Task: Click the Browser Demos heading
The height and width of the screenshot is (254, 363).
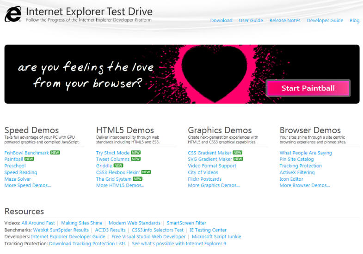Action: pyautogui.click(x=310, y=130)
